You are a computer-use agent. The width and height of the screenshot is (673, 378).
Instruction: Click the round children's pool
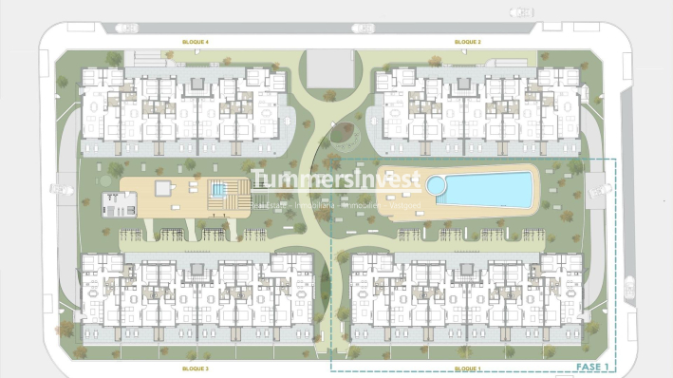436,185
